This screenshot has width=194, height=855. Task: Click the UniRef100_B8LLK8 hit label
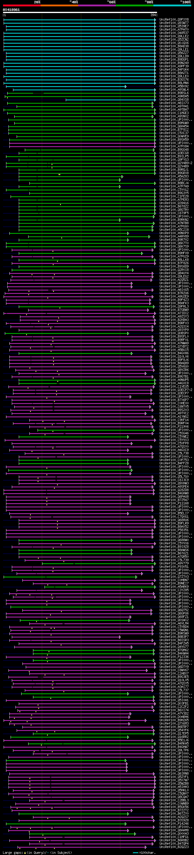[174, 260]
